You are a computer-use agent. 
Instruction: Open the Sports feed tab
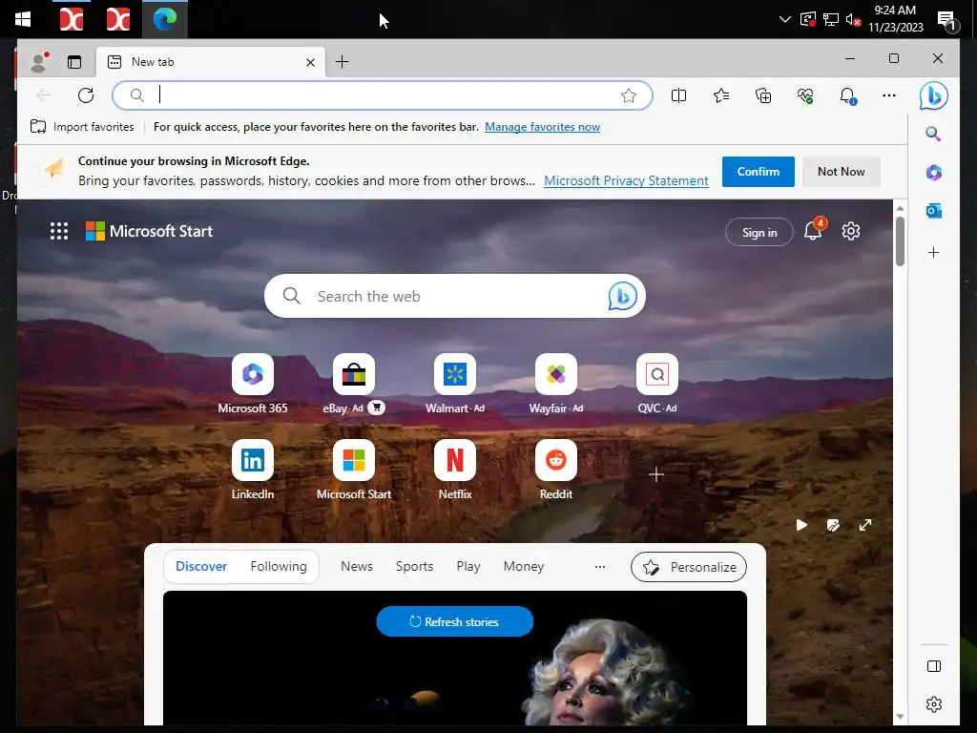[414, 566]
